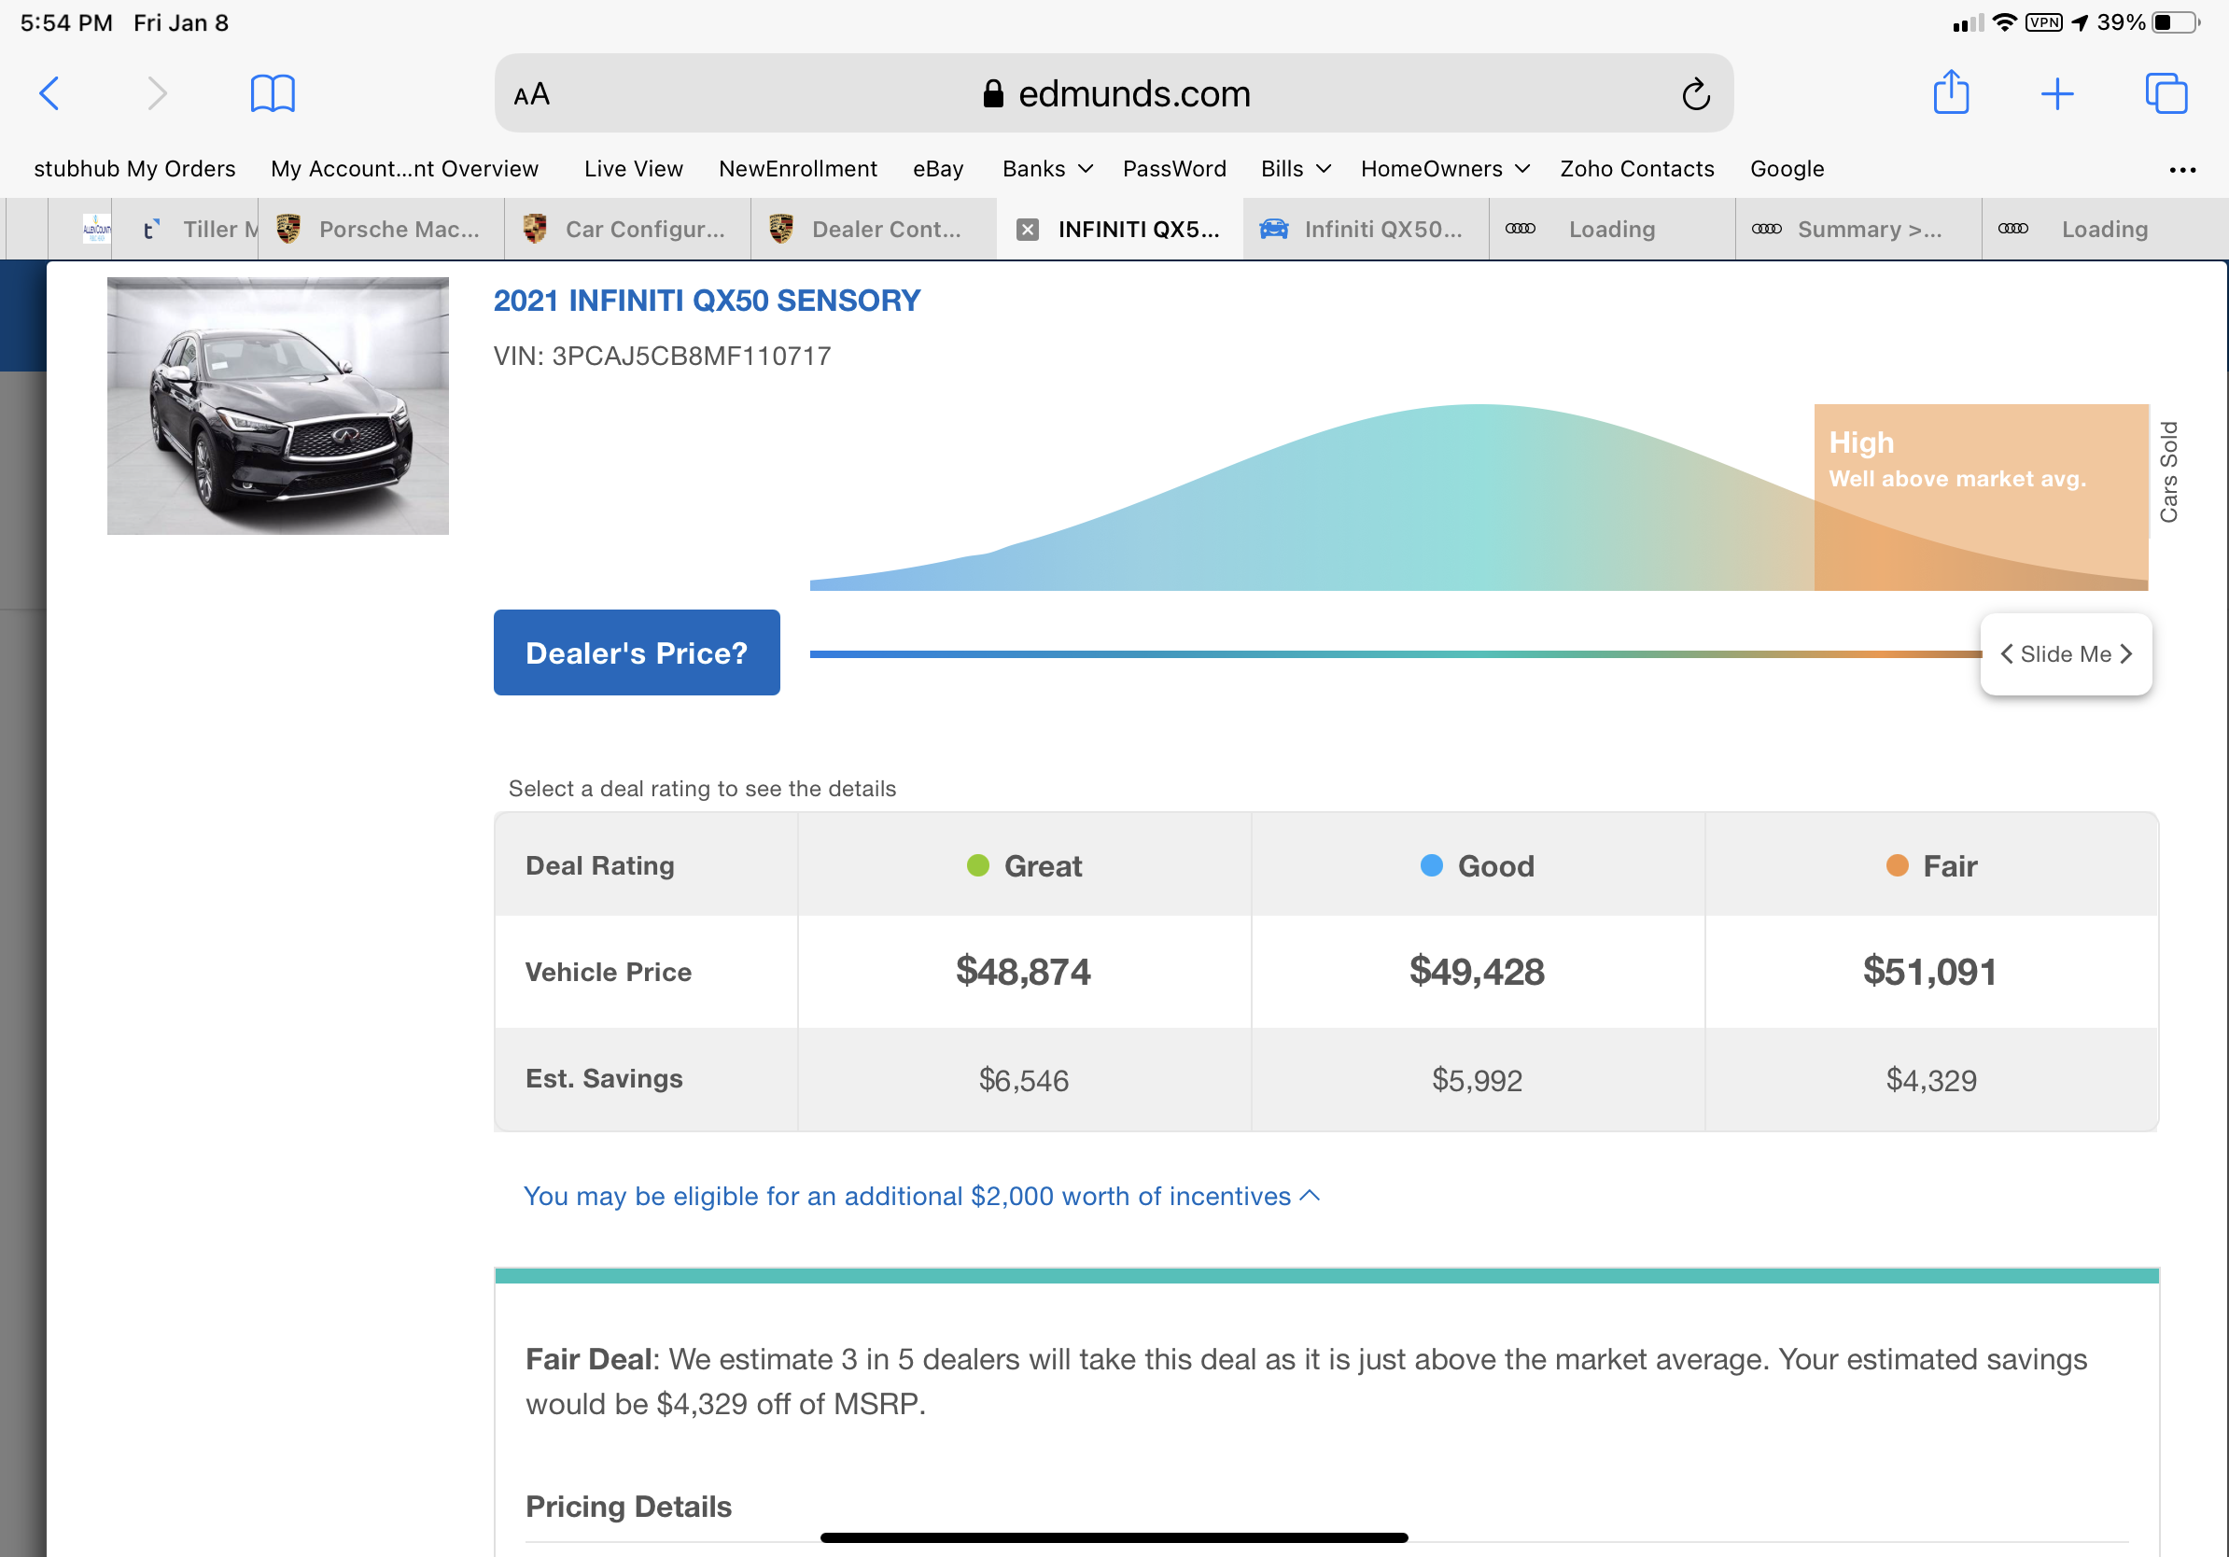The image size is (2229, 1557).
Task: Close the INFINITI QX5 tab
Action: click(x=1027, y=230)
